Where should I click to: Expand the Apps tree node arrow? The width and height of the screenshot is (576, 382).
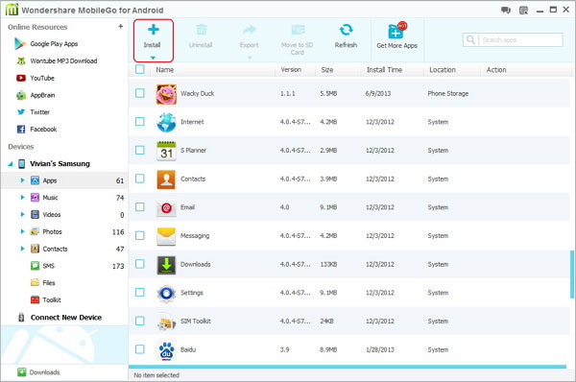pos(22,180)
